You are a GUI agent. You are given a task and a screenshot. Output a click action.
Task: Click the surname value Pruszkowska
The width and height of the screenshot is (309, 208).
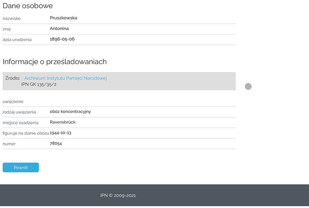pyautogui.click(x=64, y=18)
